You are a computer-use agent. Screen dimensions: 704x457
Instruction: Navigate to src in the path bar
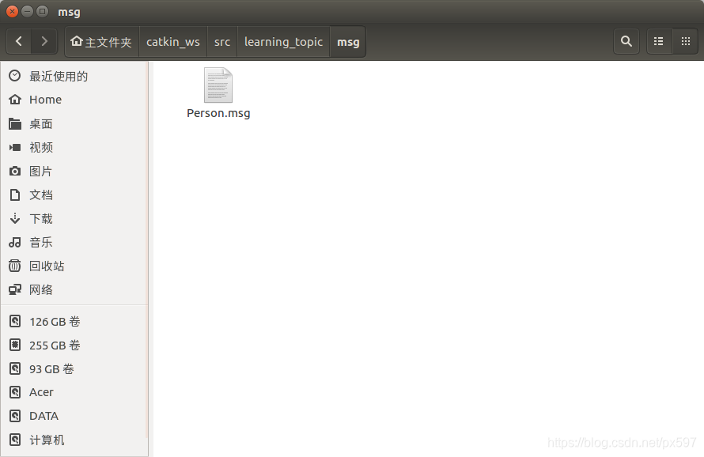click(222, 42)
